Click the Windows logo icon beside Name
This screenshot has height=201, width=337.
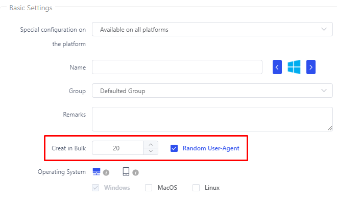click(294, 67)
